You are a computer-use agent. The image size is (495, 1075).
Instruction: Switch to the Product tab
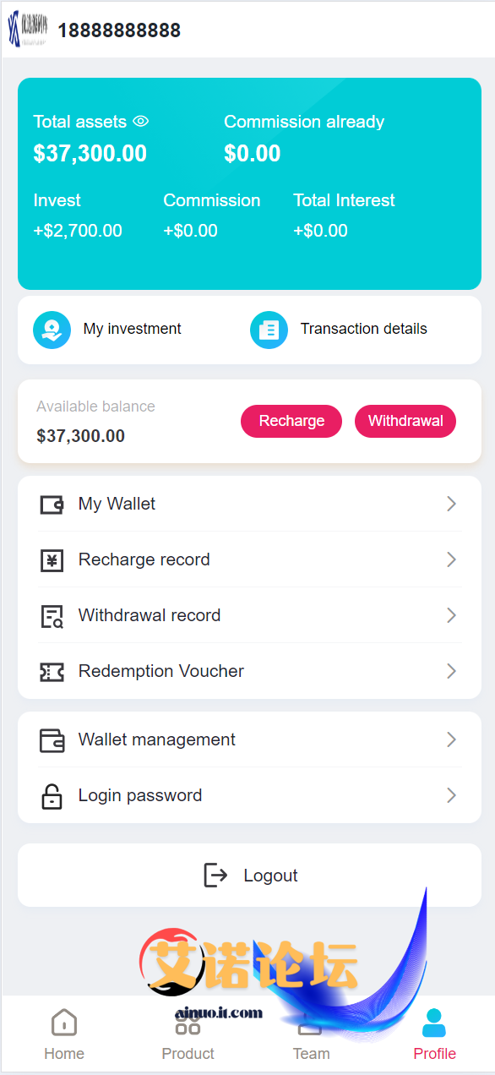188,1034
